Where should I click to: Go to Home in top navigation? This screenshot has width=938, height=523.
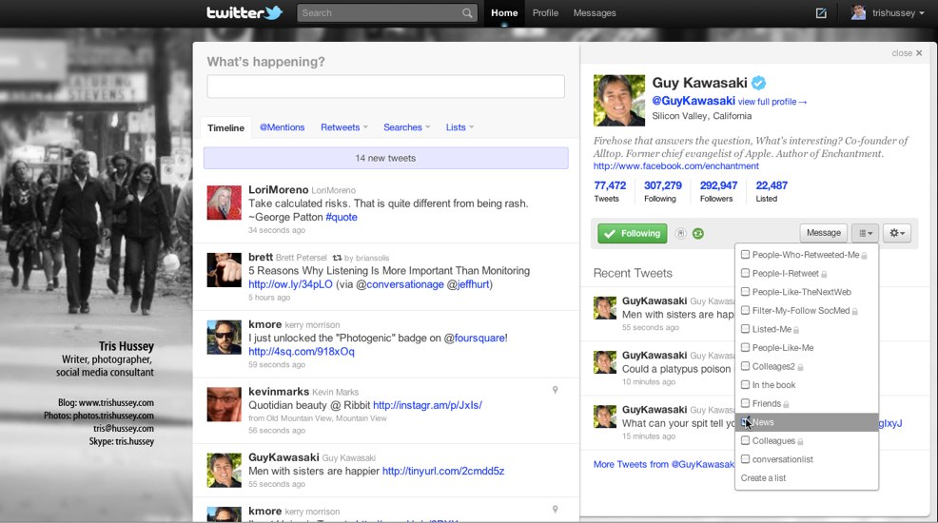pos(504,13)
